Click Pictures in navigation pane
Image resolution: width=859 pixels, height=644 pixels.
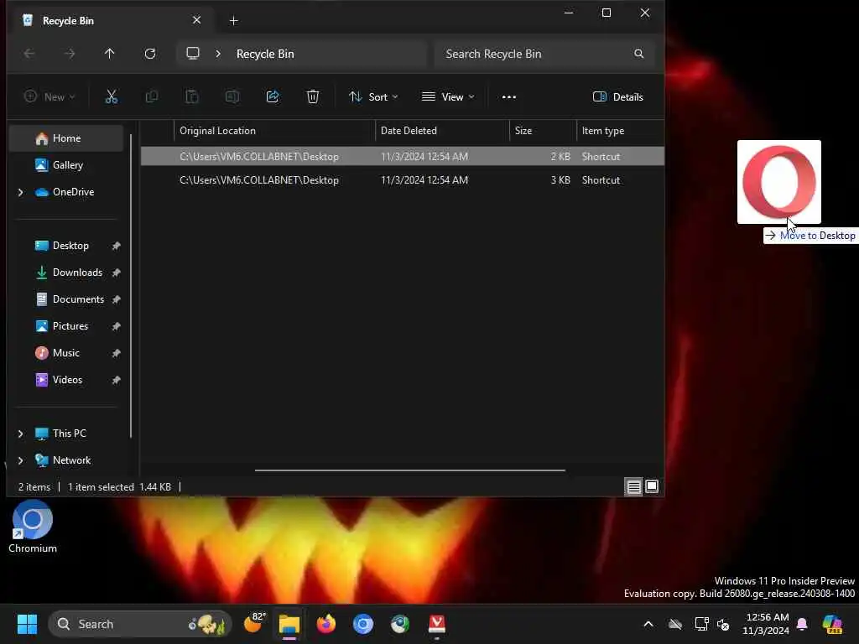coord(65,326)
